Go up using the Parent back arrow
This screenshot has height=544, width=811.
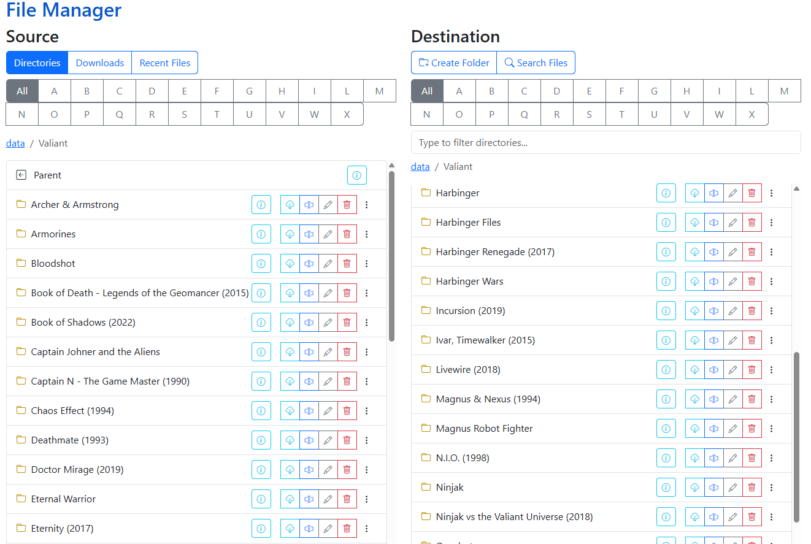click(x=21, y=175)
